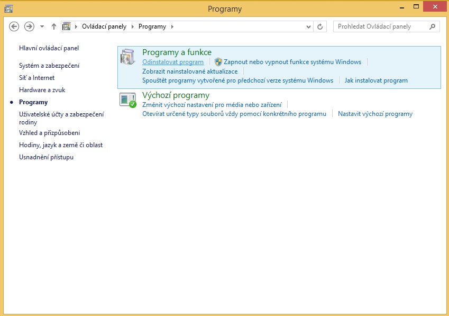Click the forward arrow navigation button
Screen dimensions: 449x316
pos(29,26)
